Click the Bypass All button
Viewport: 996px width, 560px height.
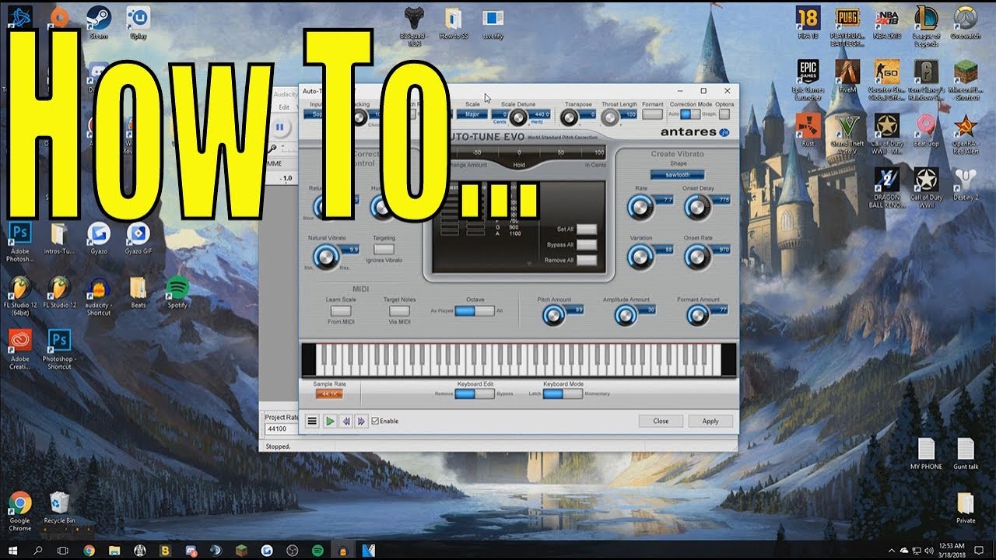click(587, 244)
